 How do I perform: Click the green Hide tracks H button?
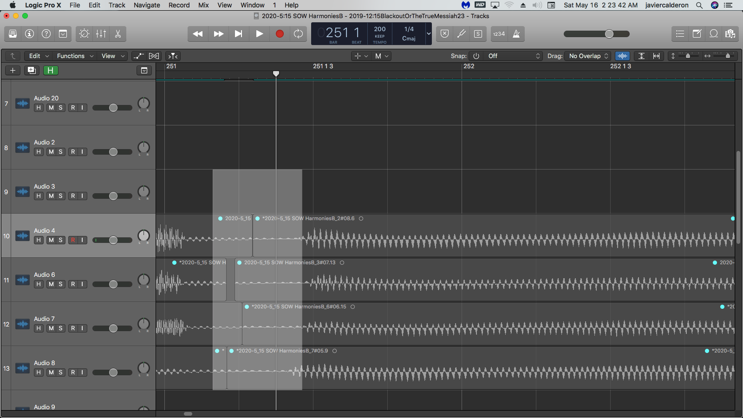(x=51, y=70)
